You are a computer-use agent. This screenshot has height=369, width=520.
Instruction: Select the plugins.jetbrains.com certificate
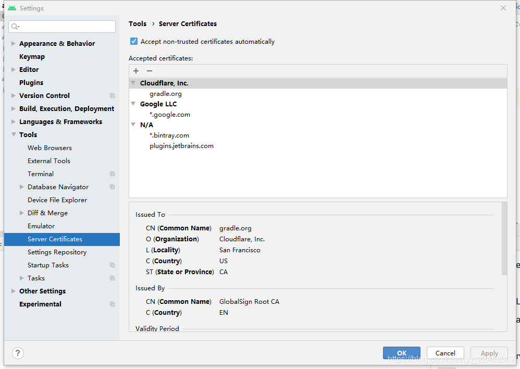tap(181, 146)
